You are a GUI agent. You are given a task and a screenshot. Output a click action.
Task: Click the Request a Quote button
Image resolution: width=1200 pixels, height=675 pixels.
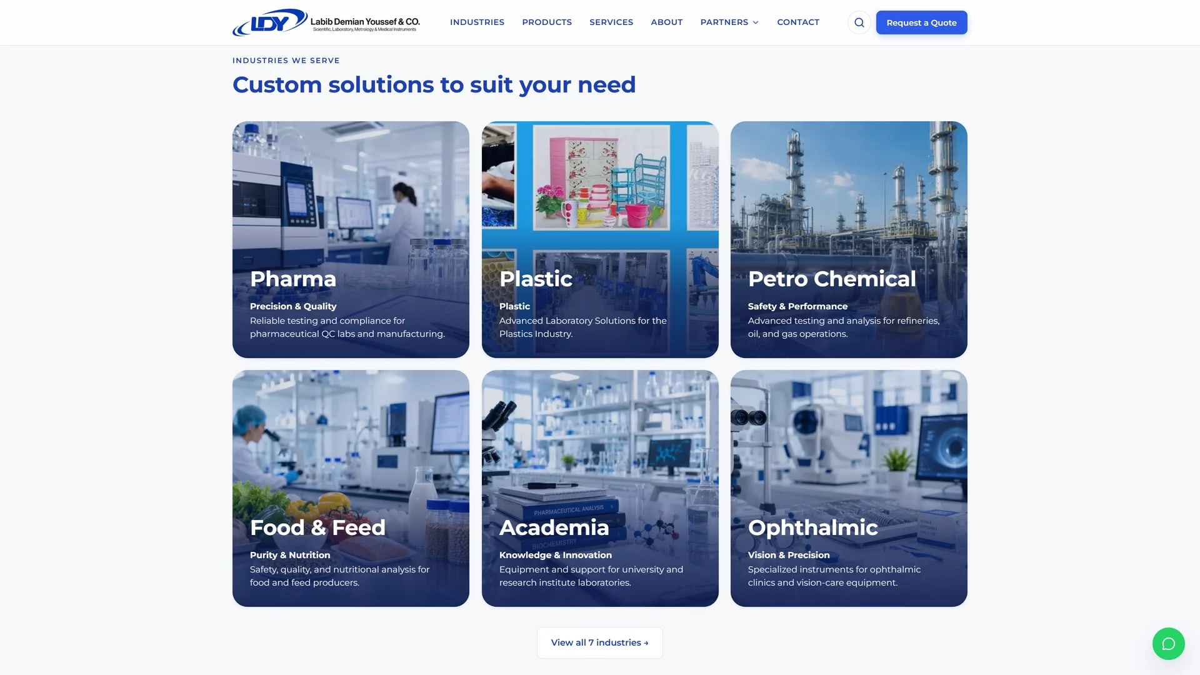[x=921, y=22]
